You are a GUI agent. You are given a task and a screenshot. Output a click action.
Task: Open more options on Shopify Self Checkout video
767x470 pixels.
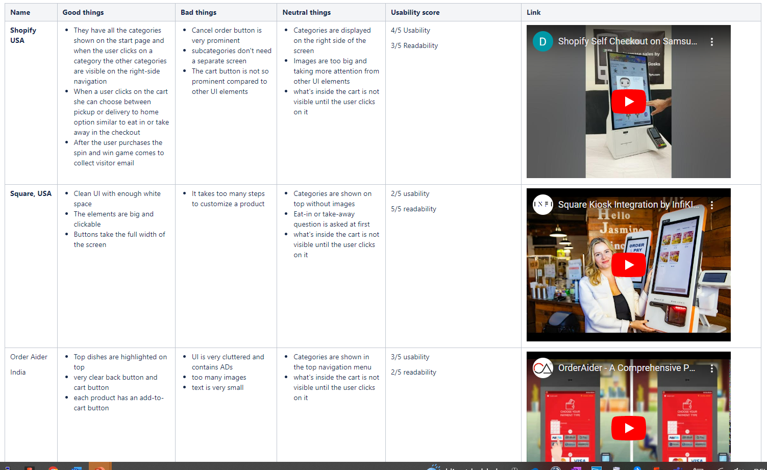pos(712,42)
